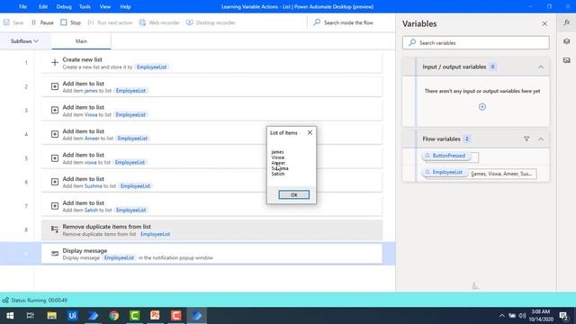The image size is (576, 324).
Task: Open the UI elements sidebar icon
Action: [x=566, y=41]
